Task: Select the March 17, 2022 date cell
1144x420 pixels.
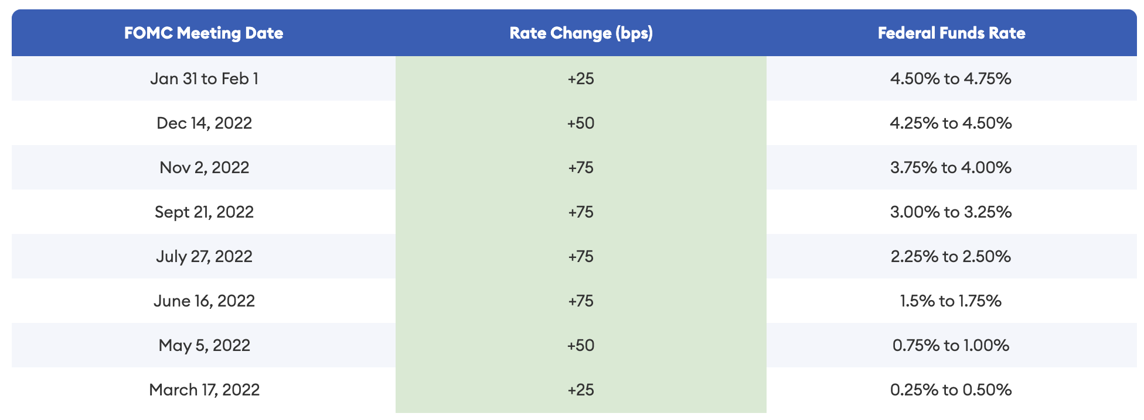Action: tap(204, 390)
